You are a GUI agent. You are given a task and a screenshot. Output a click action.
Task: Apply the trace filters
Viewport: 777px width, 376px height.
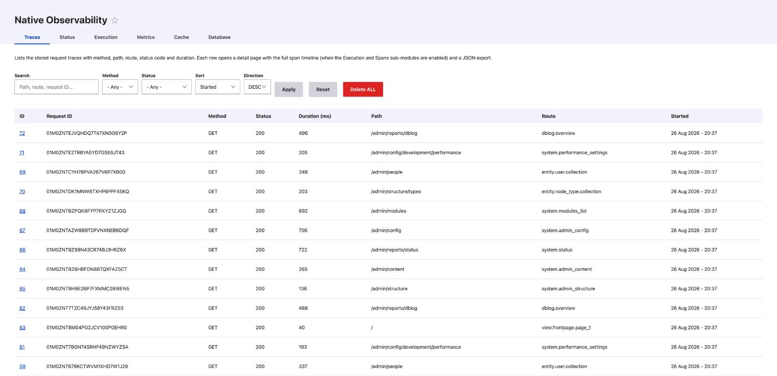289,89
